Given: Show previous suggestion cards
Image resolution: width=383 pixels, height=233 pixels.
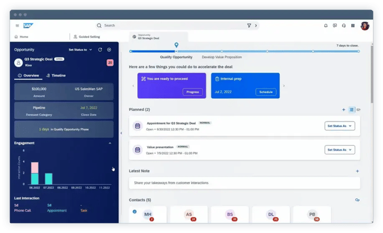Looking at the screenshot, I should tap(133, 86).
